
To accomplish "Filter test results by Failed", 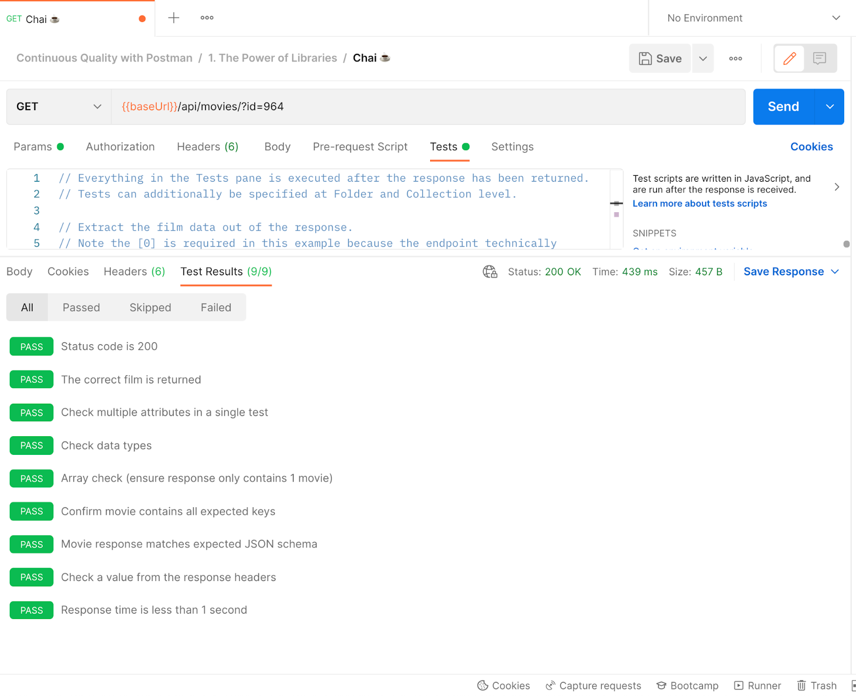I will (216, 307).
